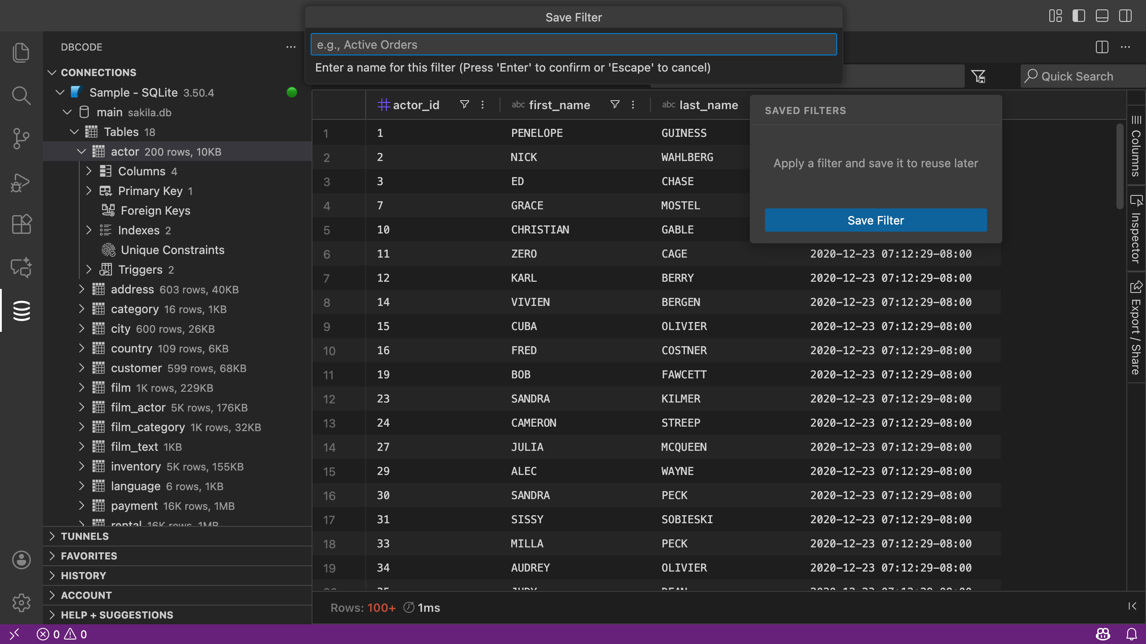Select the customer table in tree
This screenshot has width=1146, height=644.
(x=136, y=368)
